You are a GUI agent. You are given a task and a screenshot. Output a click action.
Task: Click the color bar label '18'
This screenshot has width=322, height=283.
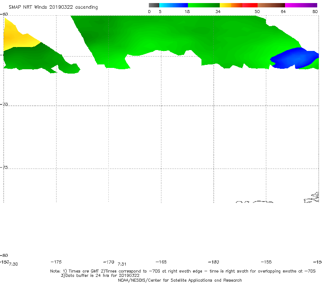click(x=187, y=11)
